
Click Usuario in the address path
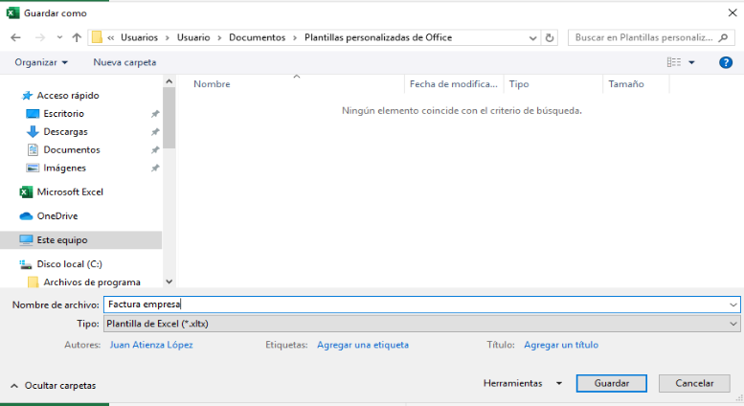(193, 37)
